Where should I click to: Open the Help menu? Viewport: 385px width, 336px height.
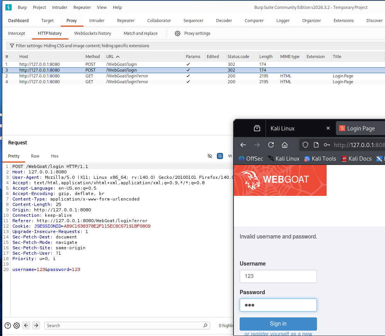pyautogui.click(x=118, y=7)
